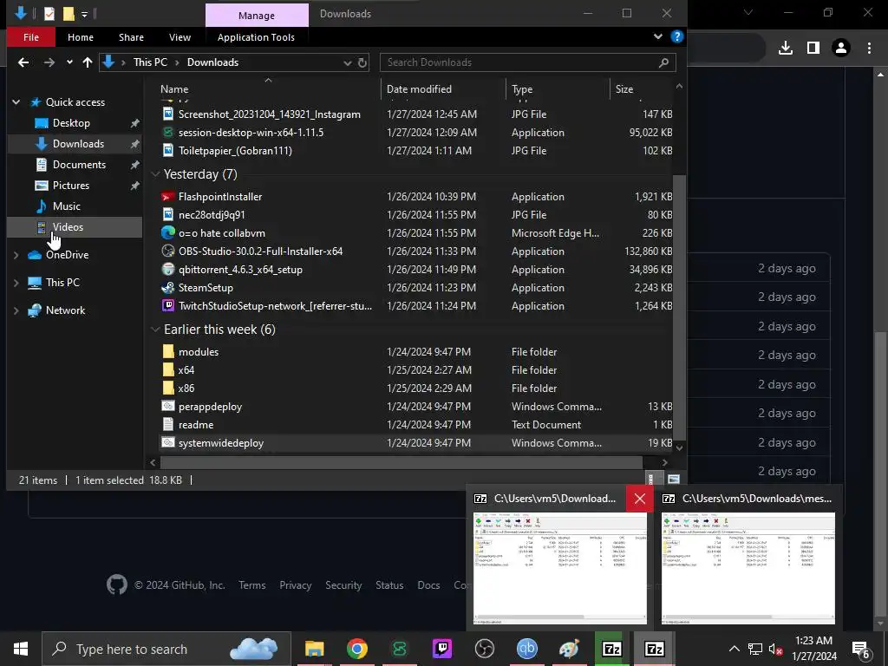
Task: Switch to the Share ribbon tab
Action: [132, 37]
